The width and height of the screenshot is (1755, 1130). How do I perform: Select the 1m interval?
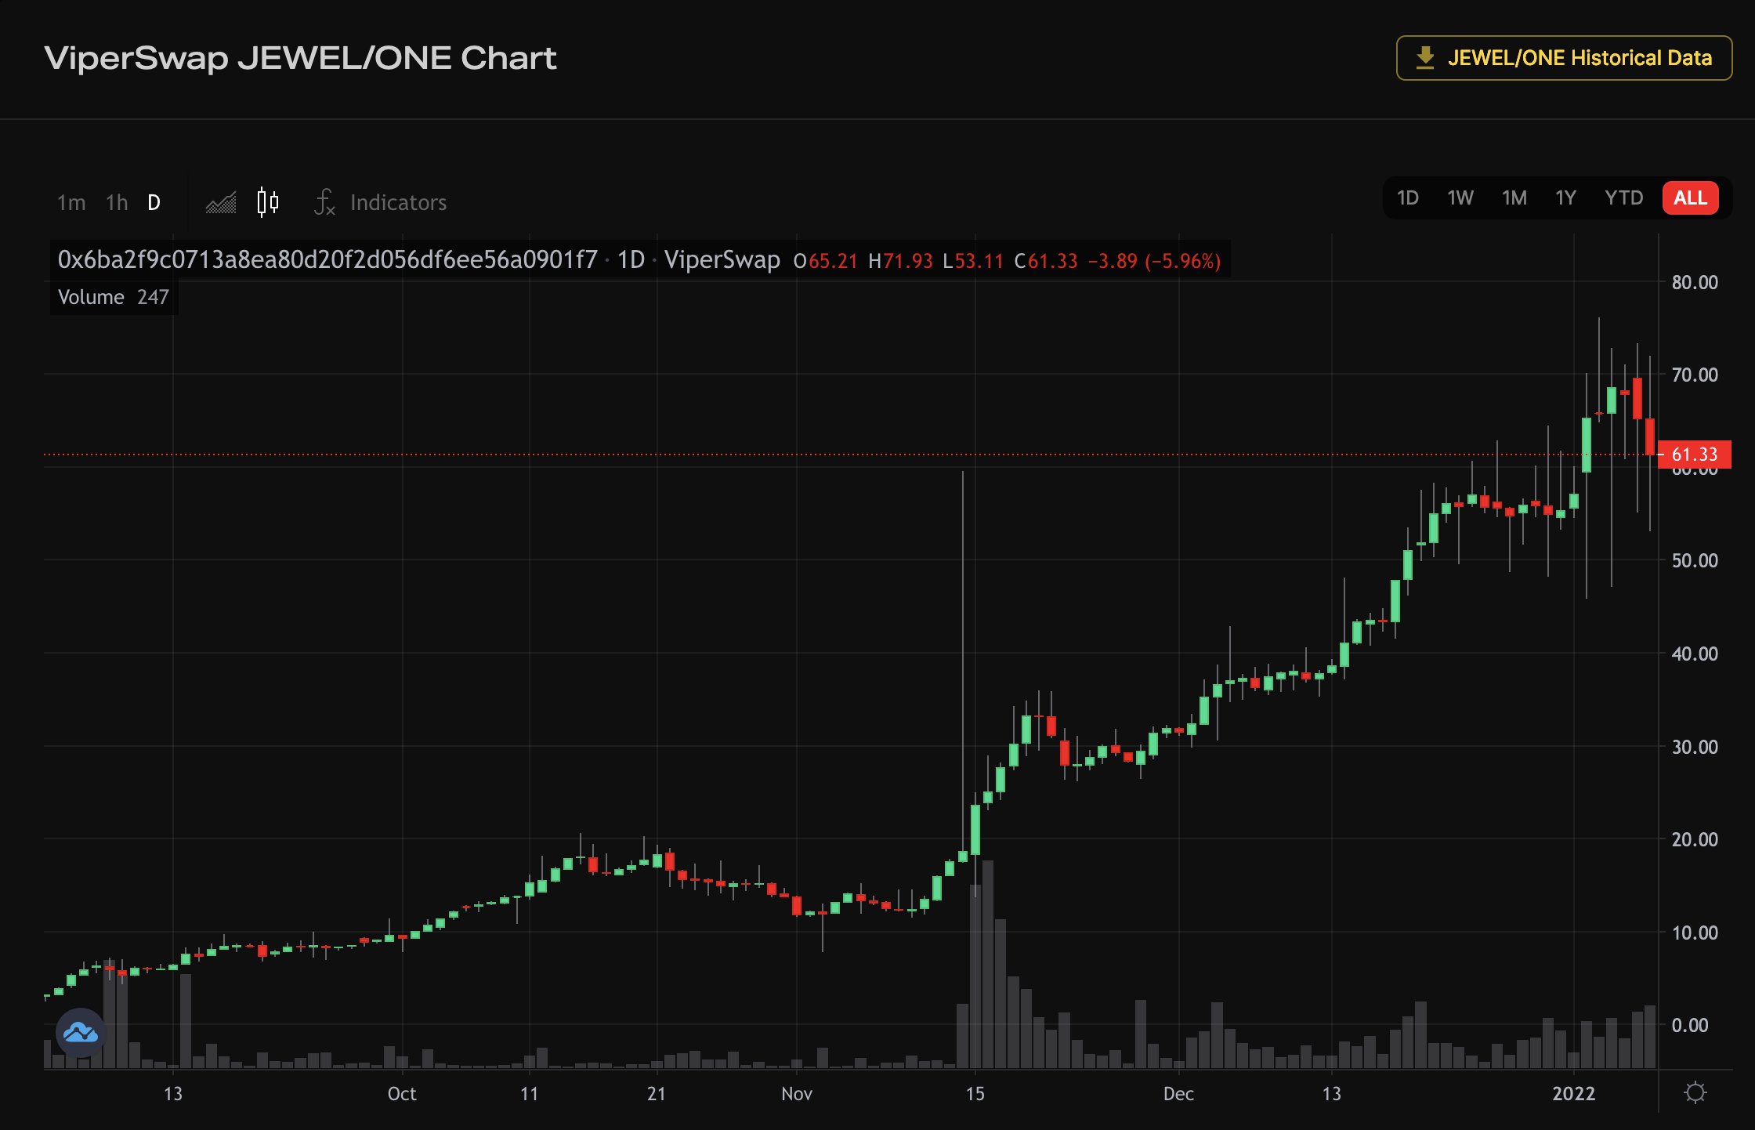point(71,203)
